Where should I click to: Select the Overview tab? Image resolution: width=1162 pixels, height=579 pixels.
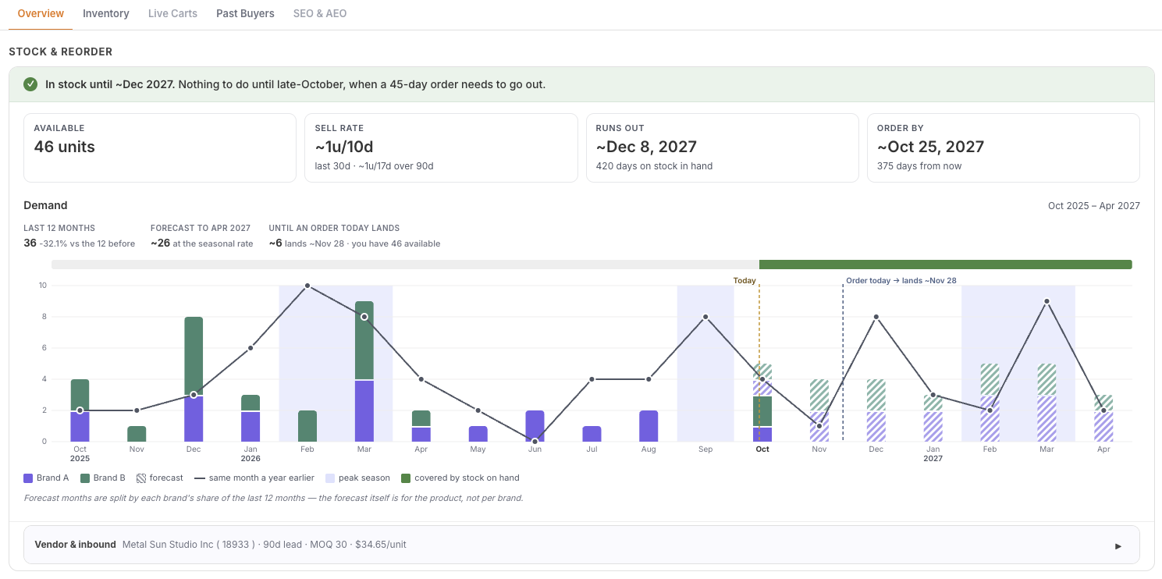[x=41, y=13]
